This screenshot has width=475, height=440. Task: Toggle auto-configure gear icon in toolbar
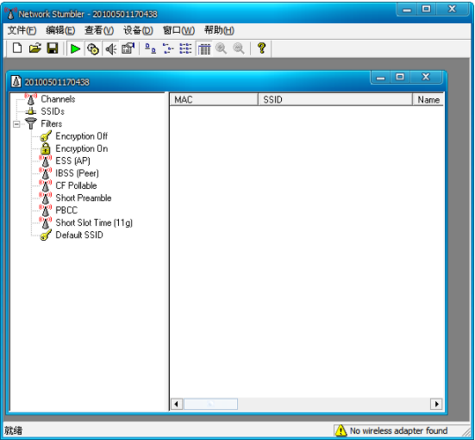pos(93,49)
